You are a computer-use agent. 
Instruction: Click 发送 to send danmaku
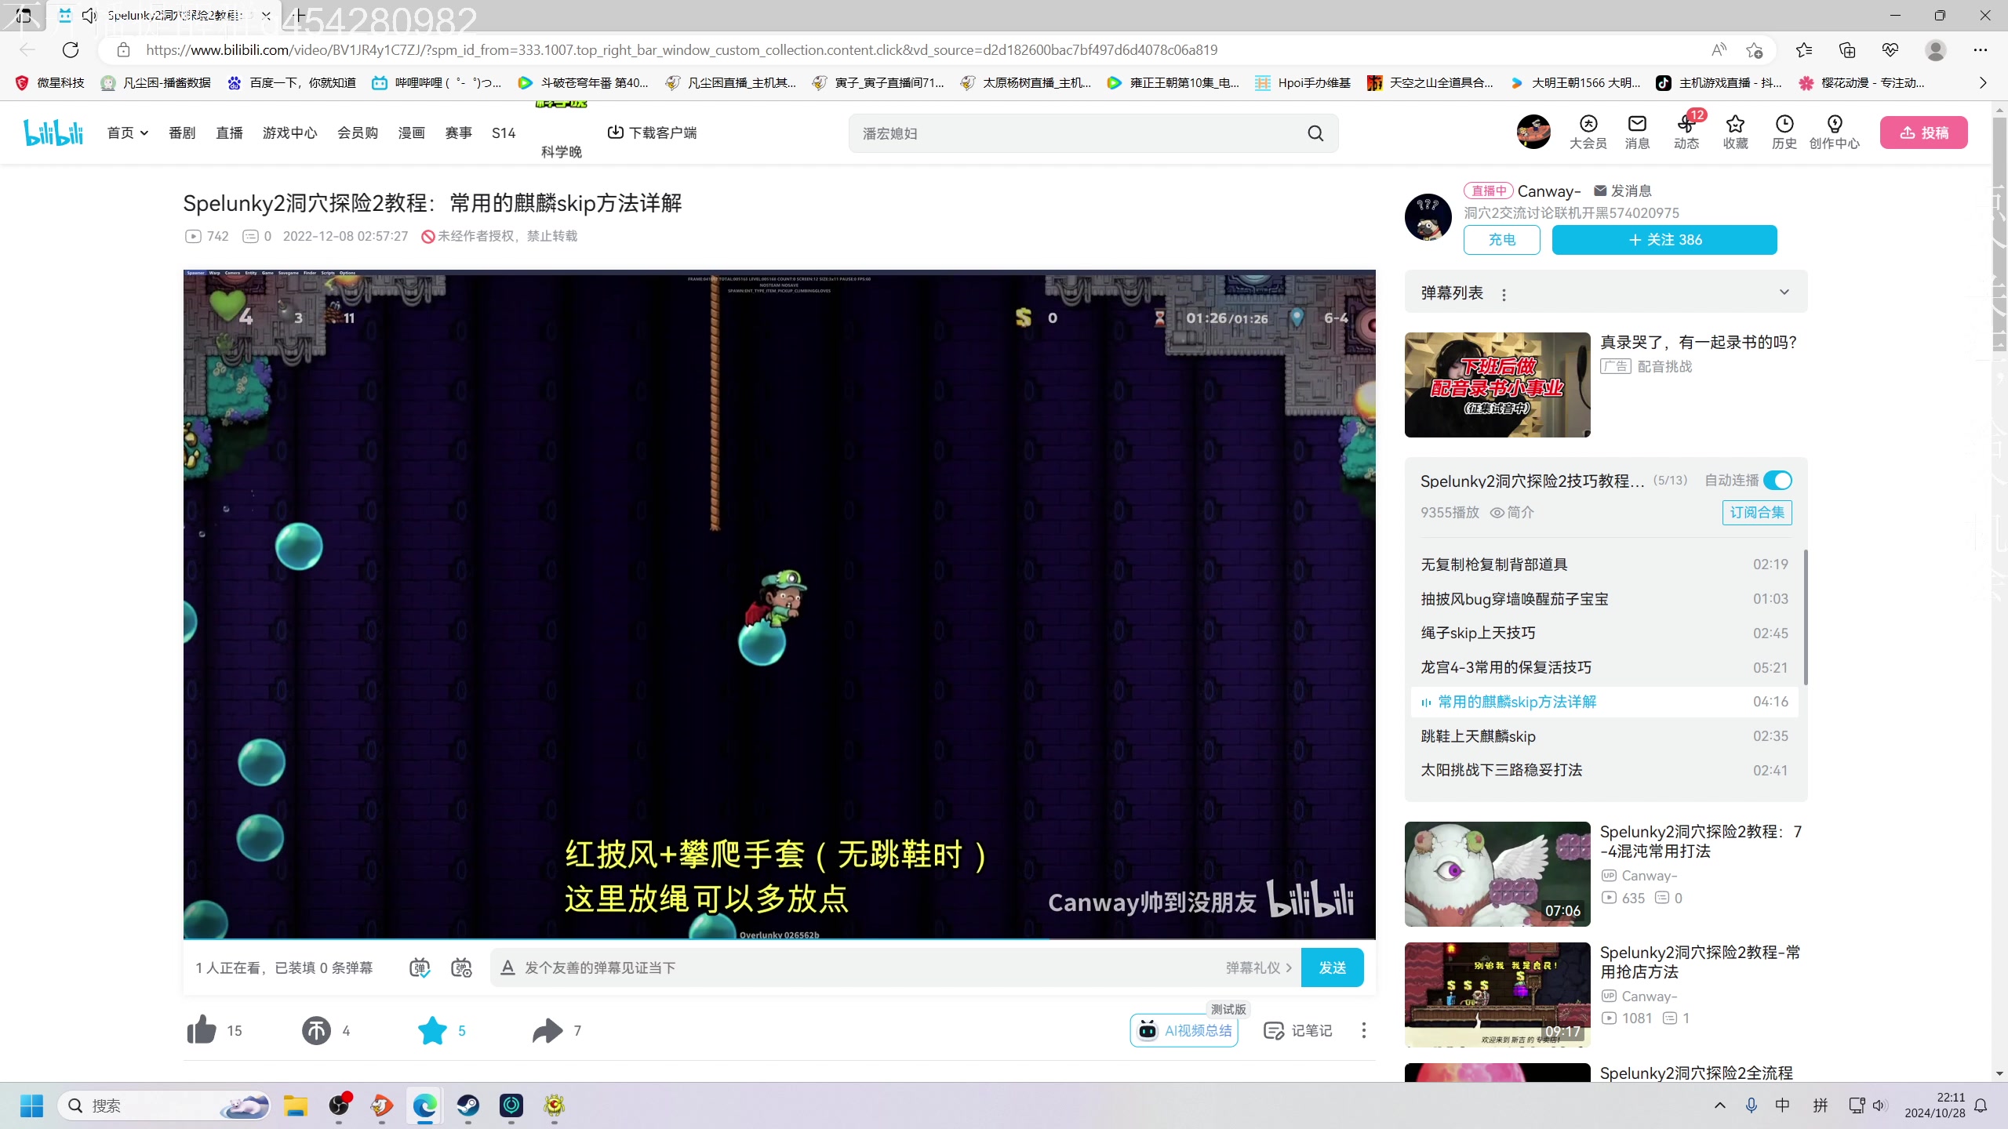[x=1332, y=967]
